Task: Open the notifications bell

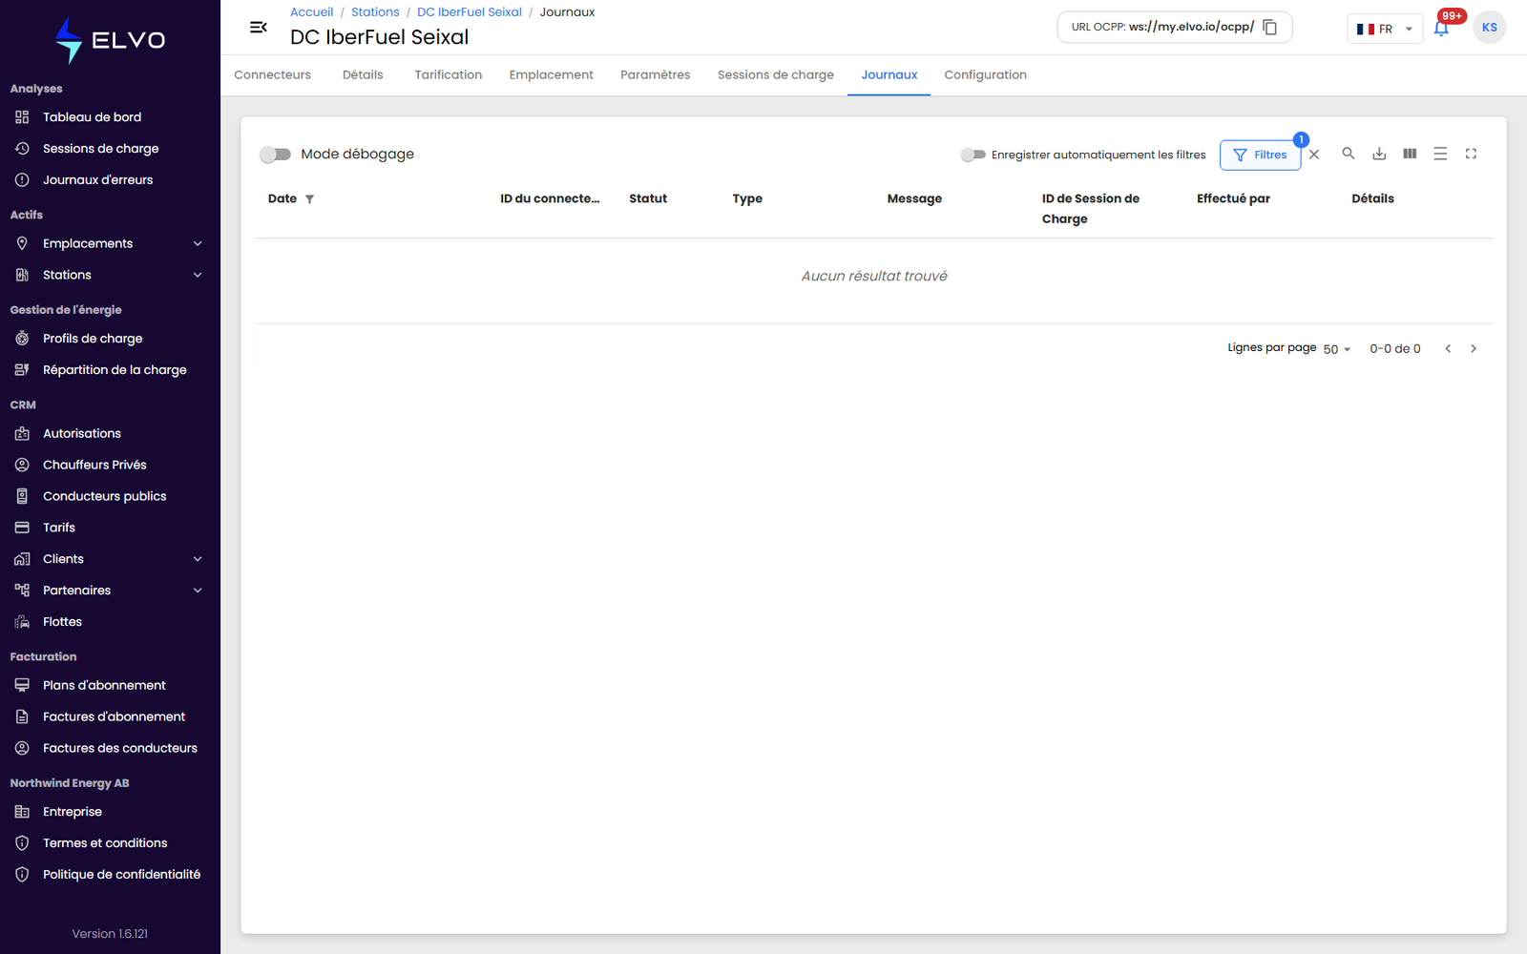Action: pyautogui.click(x=1441, y=29)
